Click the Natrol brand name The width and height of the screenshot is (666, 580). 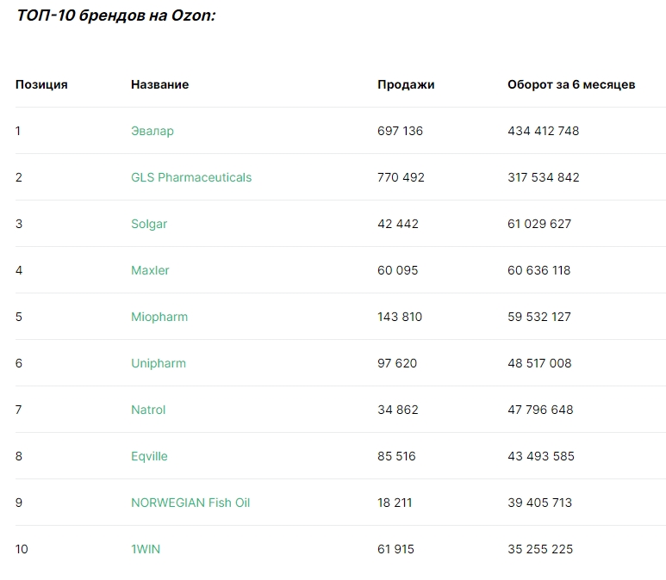(148, 410)
